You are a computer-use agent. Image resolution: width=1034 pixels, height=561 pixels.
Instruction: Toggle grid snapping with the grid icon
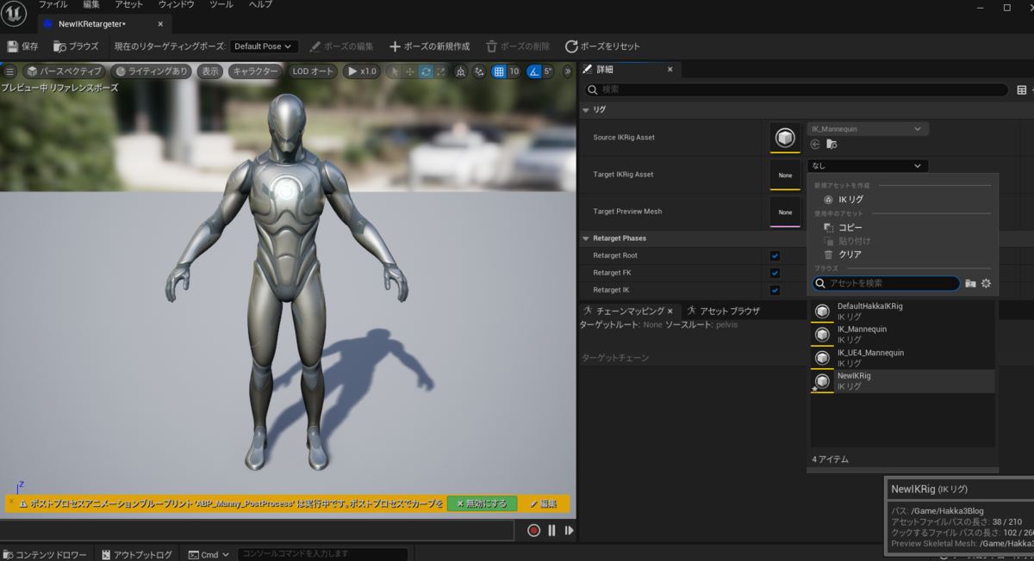click(x=500, y=71)
